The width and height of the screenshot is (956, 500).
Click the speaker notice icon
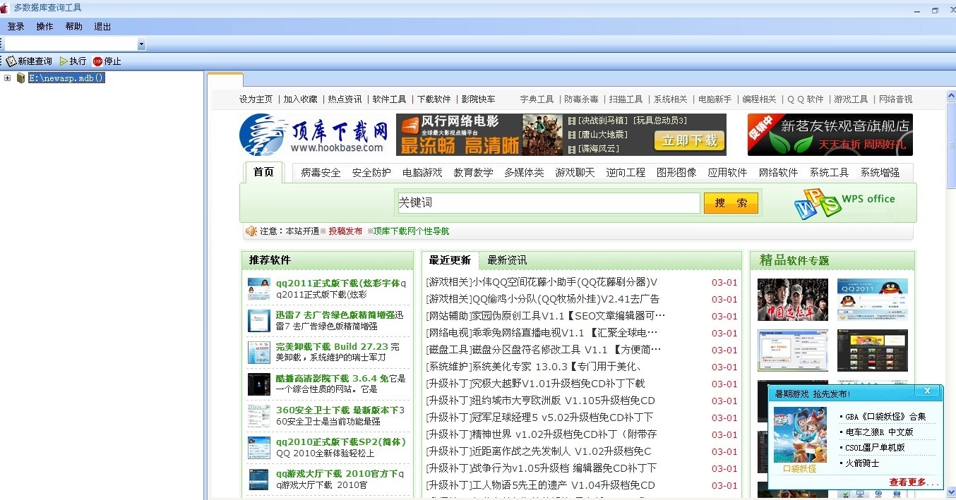click(x=251, y=231)
